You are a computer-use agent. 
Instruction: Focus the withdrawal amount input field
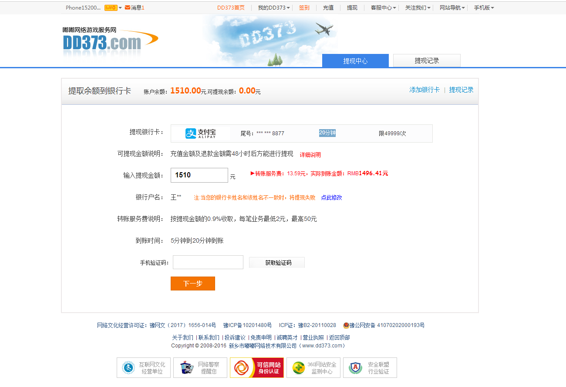199,175
